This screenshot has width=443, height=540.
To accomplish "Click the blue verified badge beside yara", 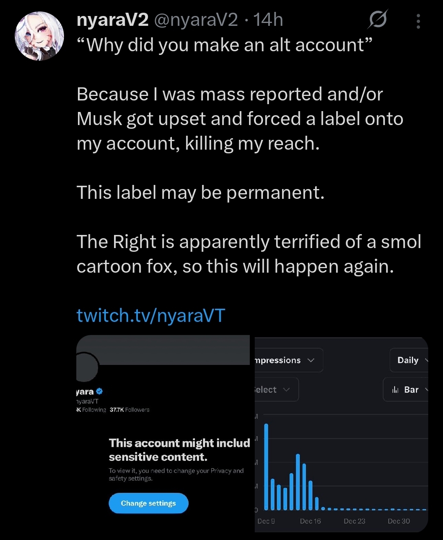I will (x=99, y=392).
